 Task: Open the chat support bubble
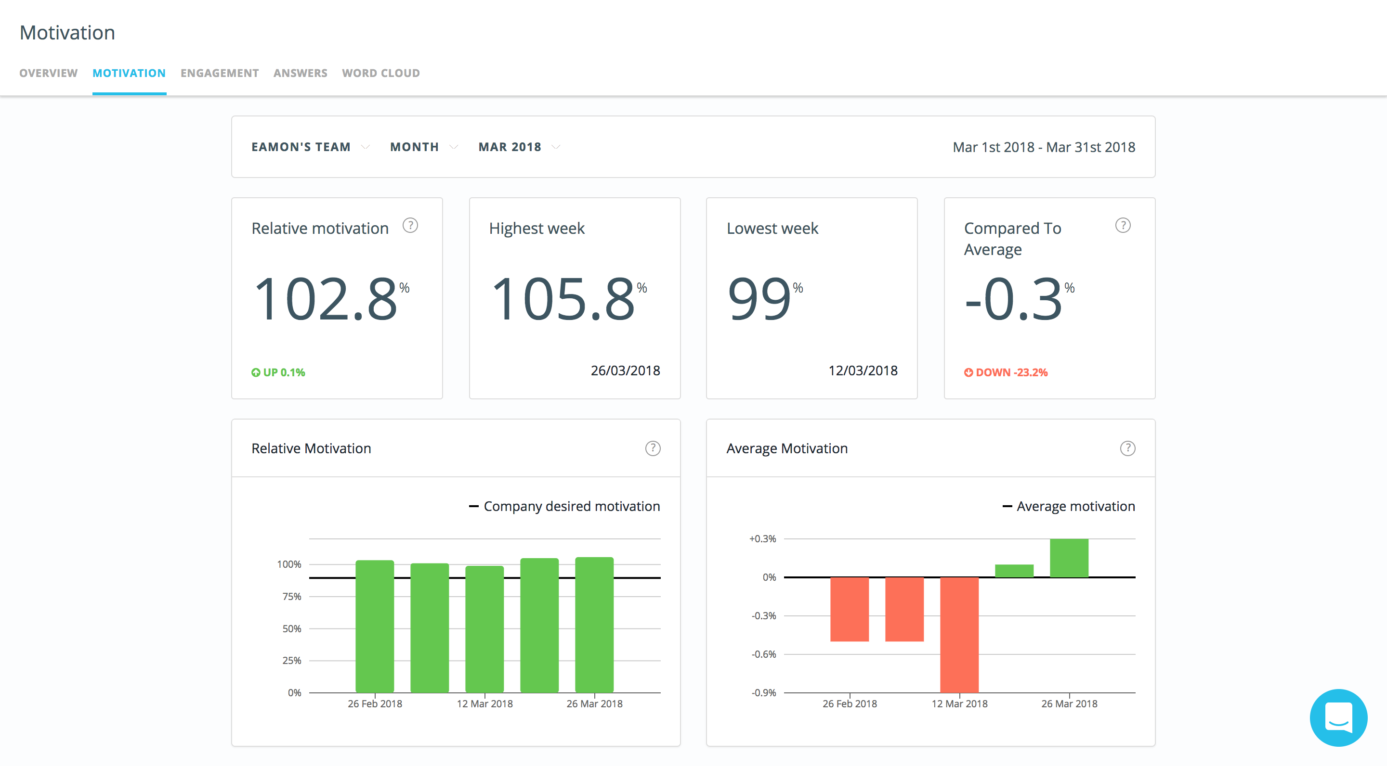pyautogui.click(x=1338, y=717)
